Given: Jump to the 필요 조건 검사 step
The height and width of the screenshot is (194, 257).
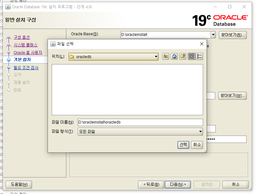Looking at the screenshot, I should point(26,68).
